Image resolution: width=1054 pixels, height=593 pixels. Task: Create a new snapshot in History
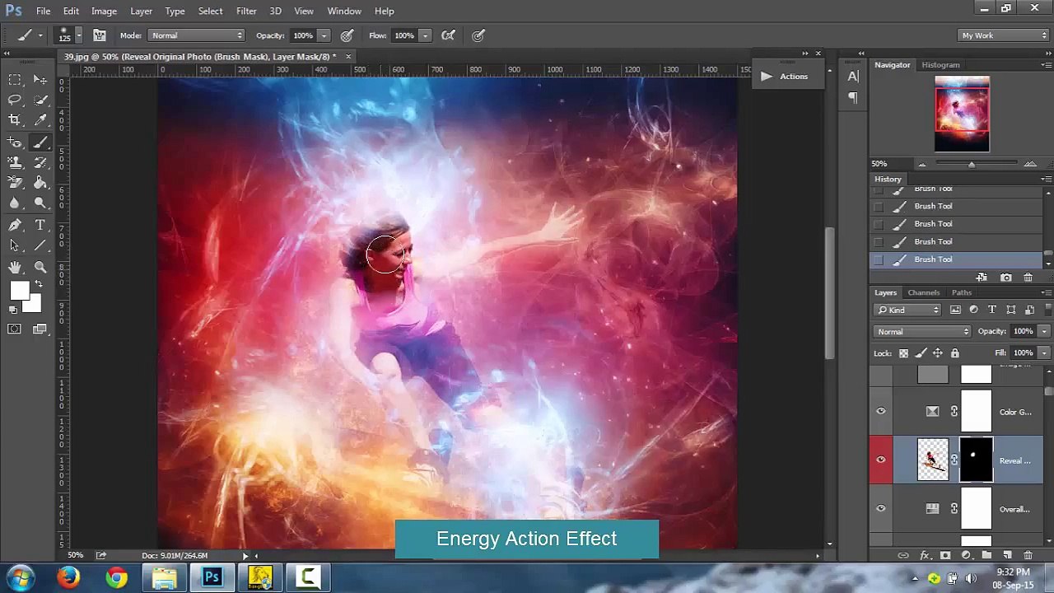[x=1005, y=278]
